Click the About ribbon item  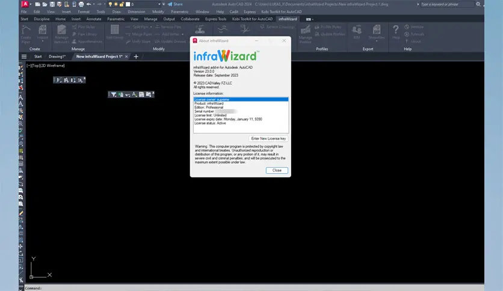point(413,41)
